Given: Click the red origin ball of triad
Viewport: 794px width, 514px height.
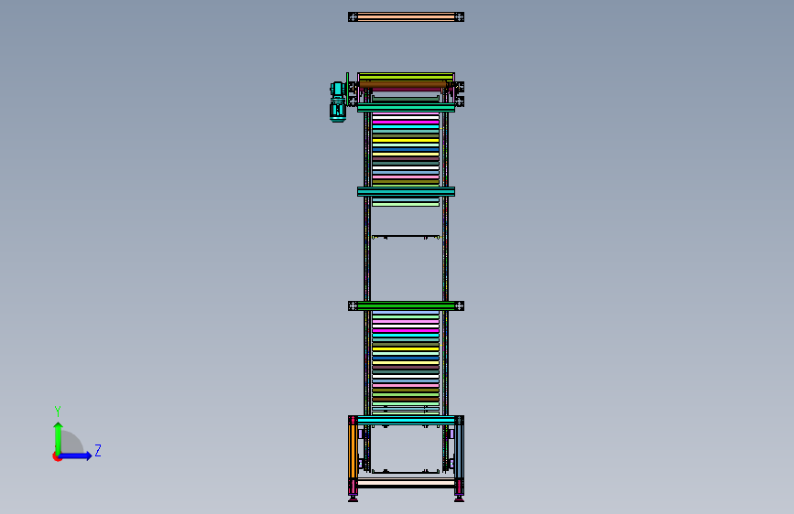Looking at the screenshot, I should click(57, 456).
